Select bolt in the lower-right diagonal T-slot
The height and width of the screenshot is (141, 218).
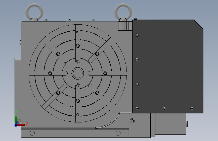pos(97,93)
